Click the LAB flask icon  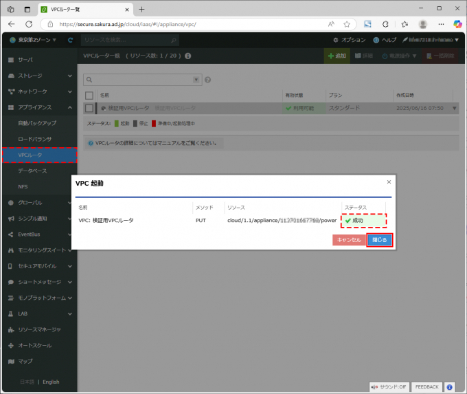(11, 314)
